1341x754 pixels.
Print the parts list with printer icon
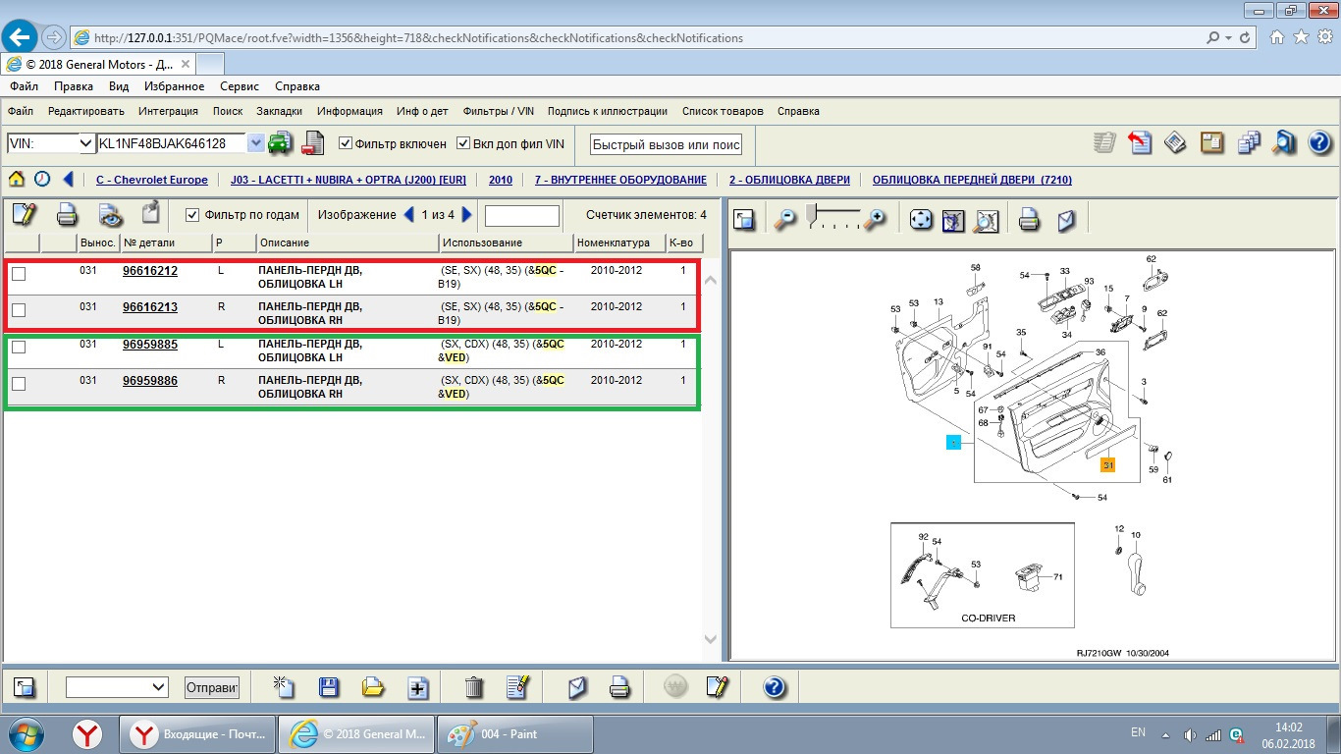pos(67,214)
